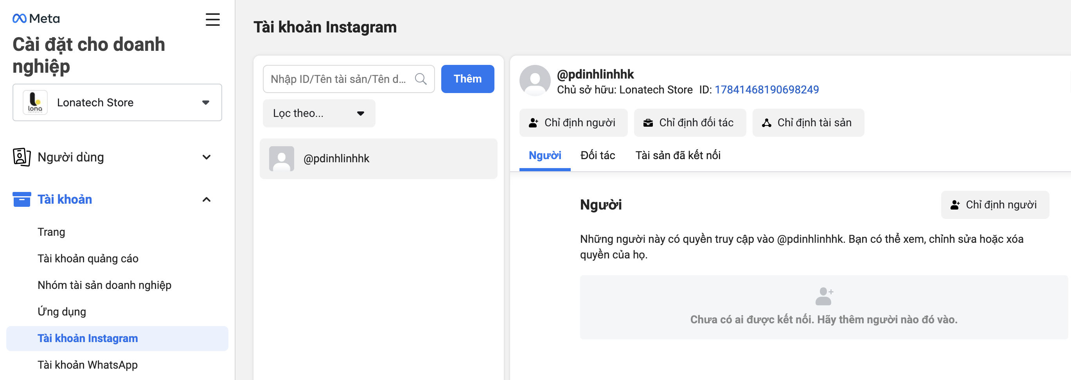This screenshot has width=1071, height=380.
Task: Select the @pdinhlinhhk account row
Action: (378, 159)
